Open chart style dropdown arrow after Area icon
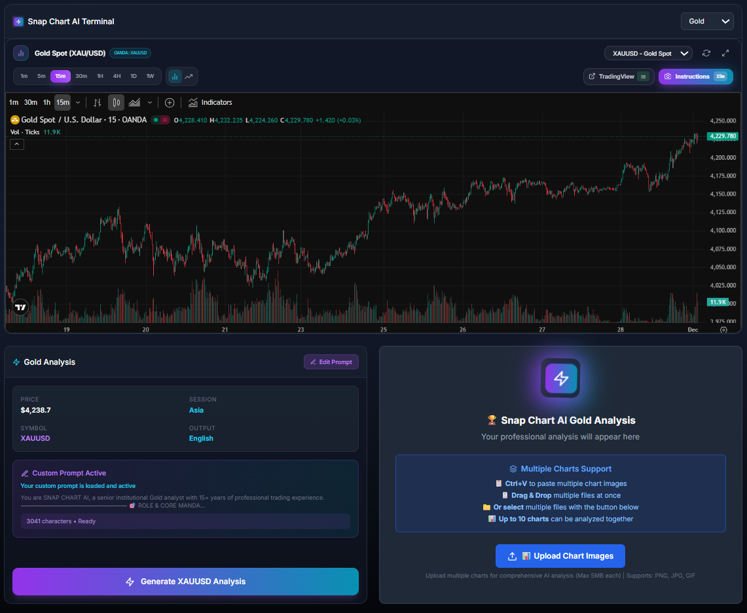The image size is (747, 613). point(150,102)
